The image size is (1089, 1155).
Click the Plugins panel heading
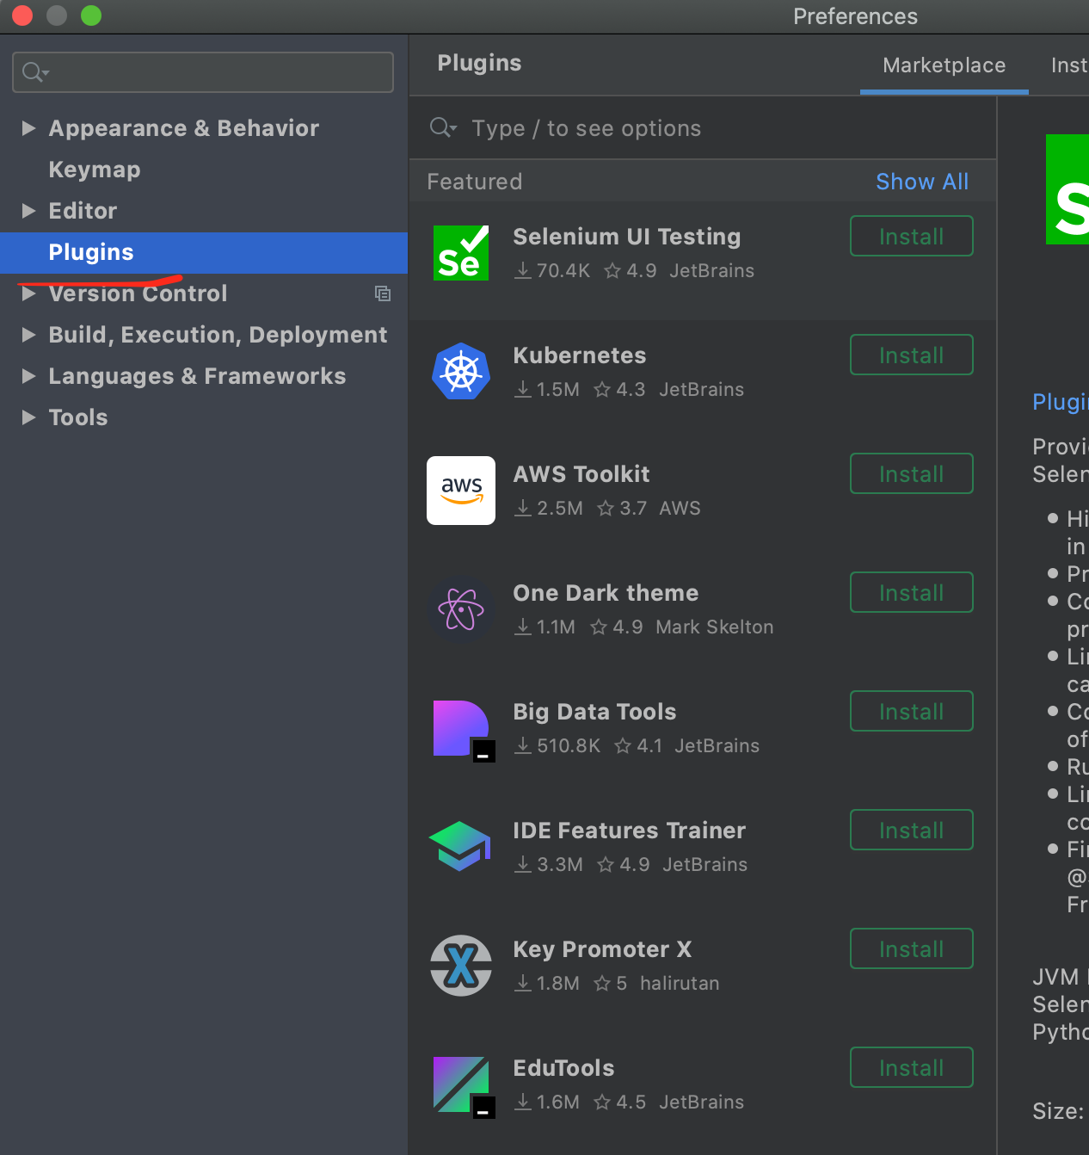[479, 63]
